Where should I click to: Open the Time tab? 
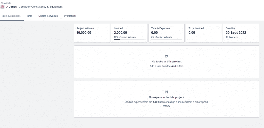pos(29,16)
